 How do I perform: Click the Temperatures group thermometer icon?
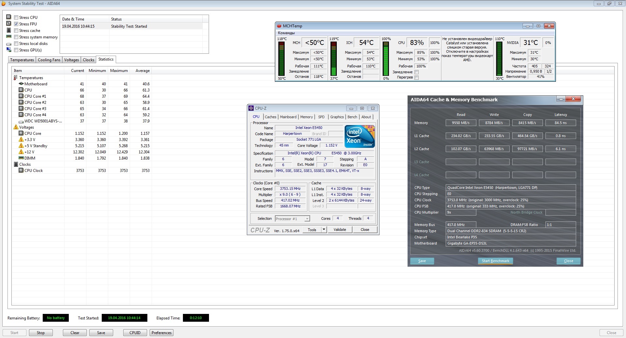[16, 78]
